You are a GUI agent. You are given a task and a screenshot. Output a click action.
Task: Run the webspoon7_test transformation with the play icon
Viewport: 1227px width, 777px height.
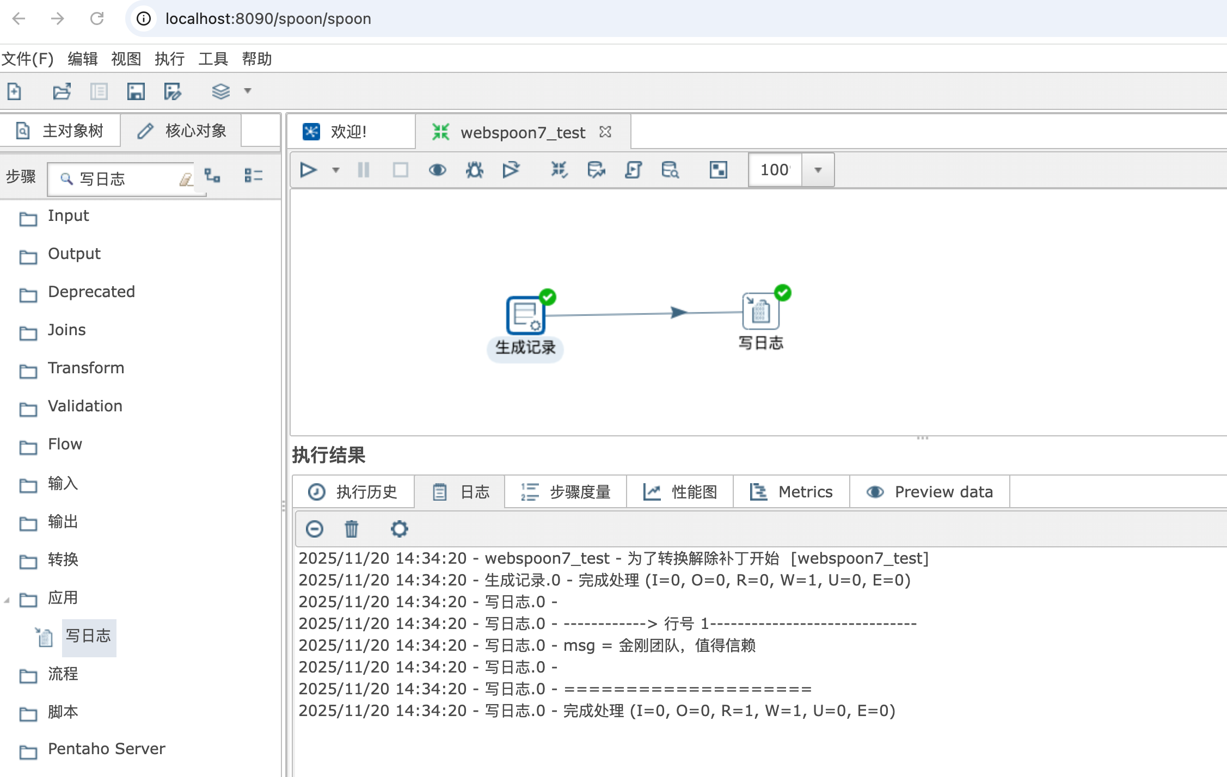tap(308, 170)
